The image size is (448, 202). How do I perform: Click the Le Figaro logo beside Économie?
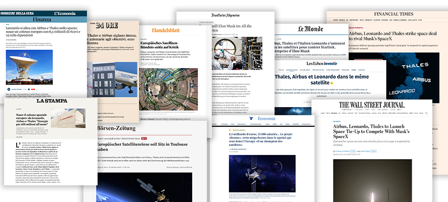pos(251,118)
